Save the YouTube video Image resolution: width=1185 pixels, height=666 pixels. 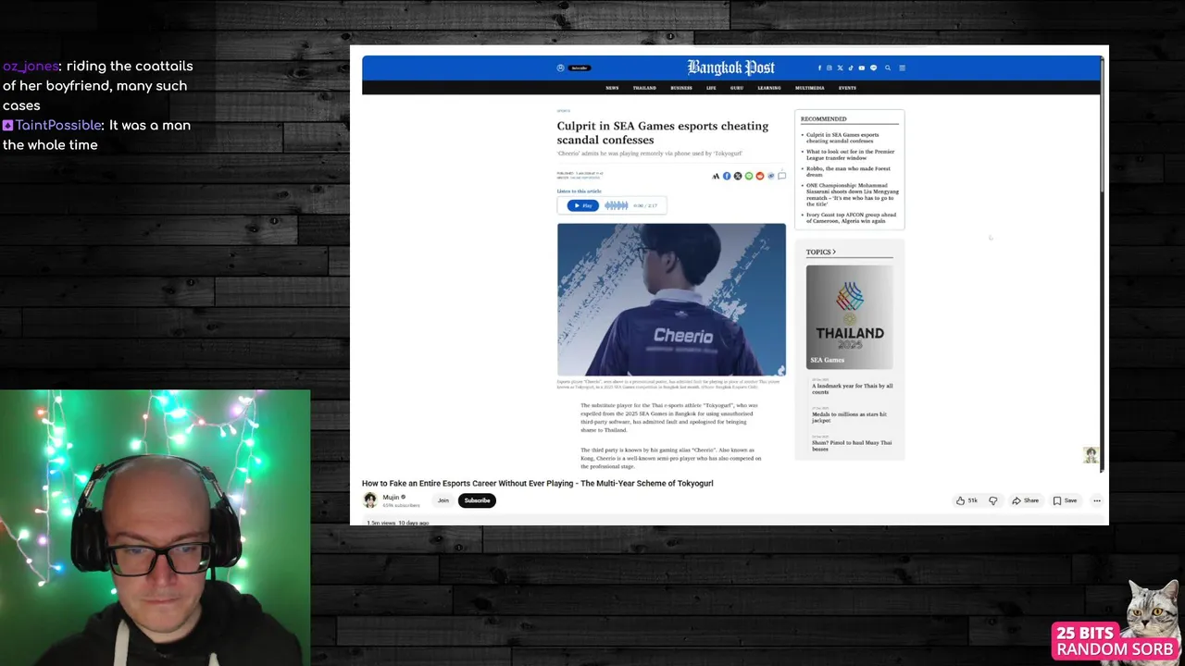click(x=1065, y=500)
